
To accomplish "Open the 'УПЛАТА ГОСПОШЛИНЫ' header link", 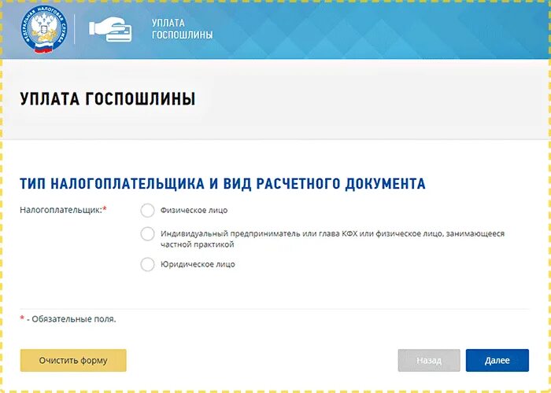I will coord(182,29).
